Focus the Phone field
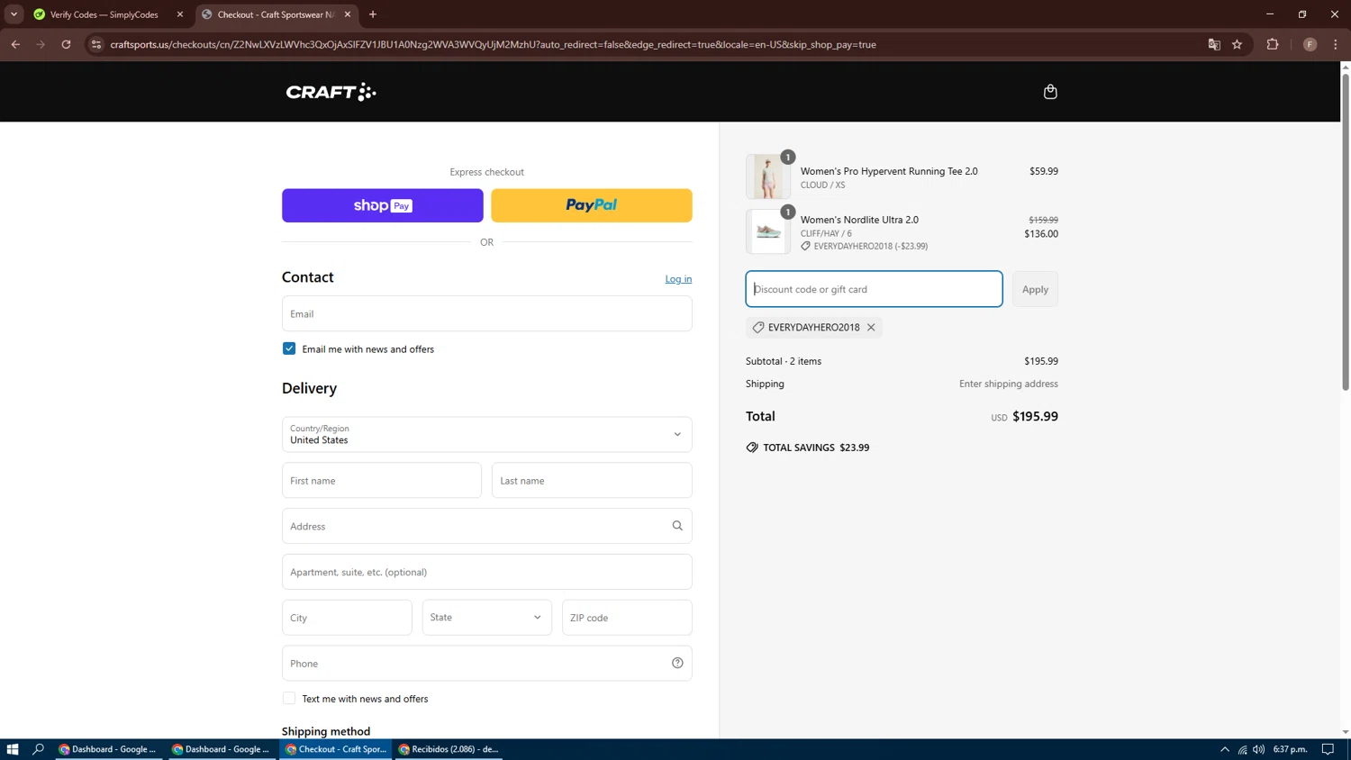 point(487,664)
